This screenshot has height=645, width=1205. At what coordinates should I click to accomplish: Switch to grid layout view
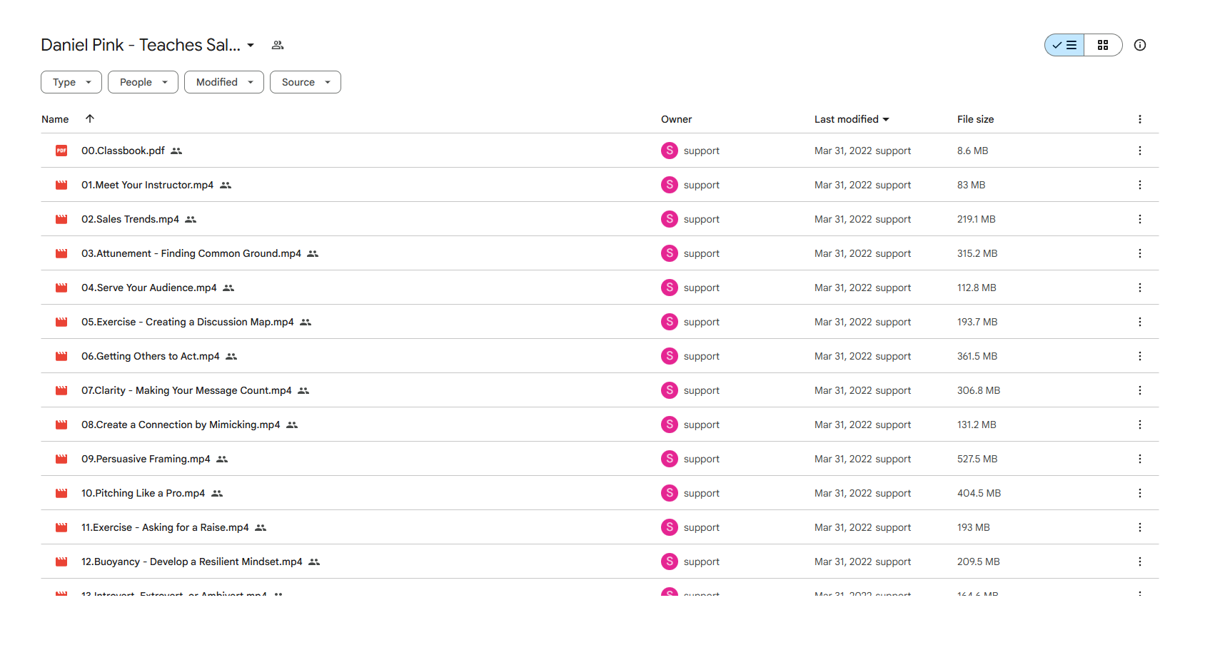pos(1103,45)
